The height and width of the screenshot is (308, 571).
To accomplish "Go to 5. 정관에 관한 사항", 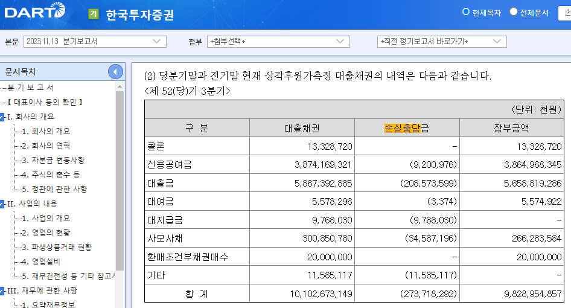I will click(x=54, y=189).
